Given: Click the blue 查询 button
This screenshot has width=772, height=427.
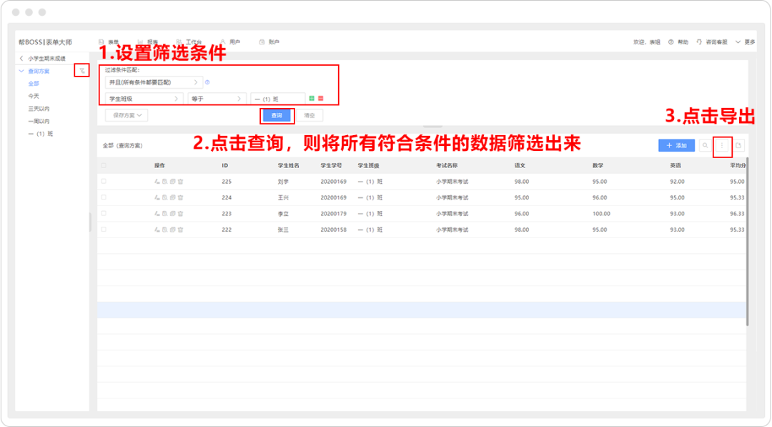Looking at the screenshot, I should click(x=277, y=115).
